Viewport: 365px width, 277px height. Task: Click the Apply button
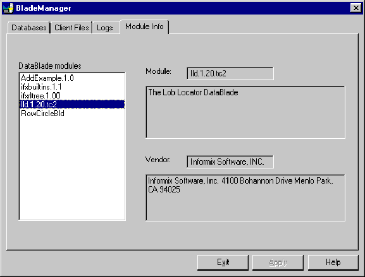click(x=278, y=262)
